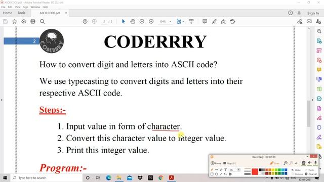Open the Fill and Sign tool
This screenshot has height=182, width=324.
click(x=223, y=21)
